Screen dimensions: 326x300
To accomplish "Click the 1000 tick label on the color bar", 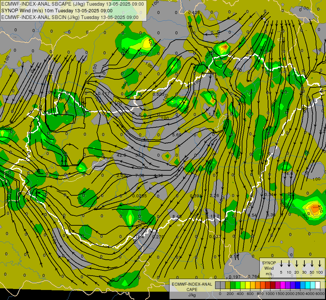I will [270, 294].
